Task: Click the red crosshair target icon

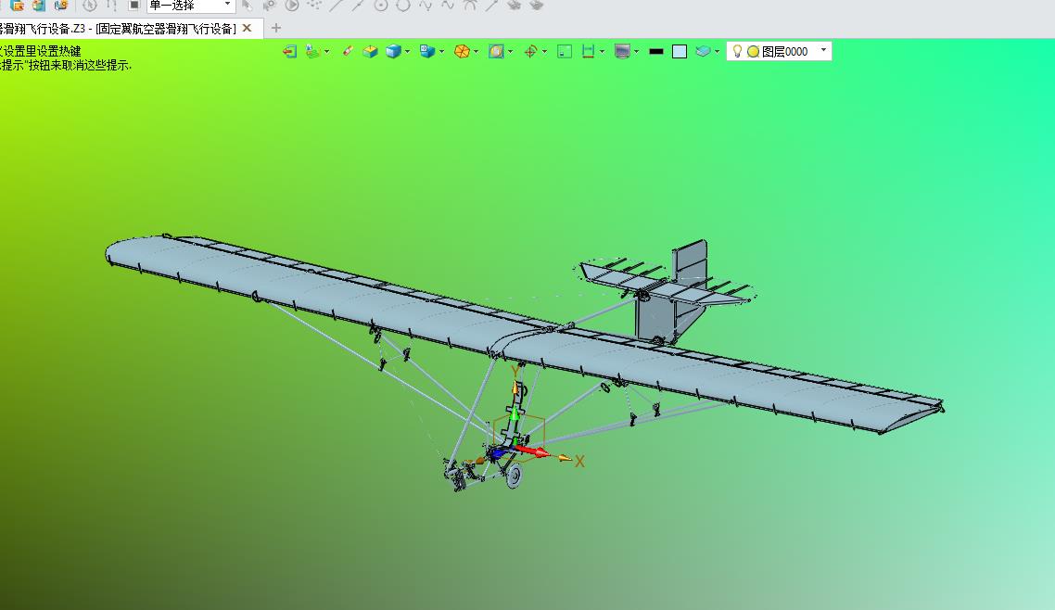Action: point(530,52)
